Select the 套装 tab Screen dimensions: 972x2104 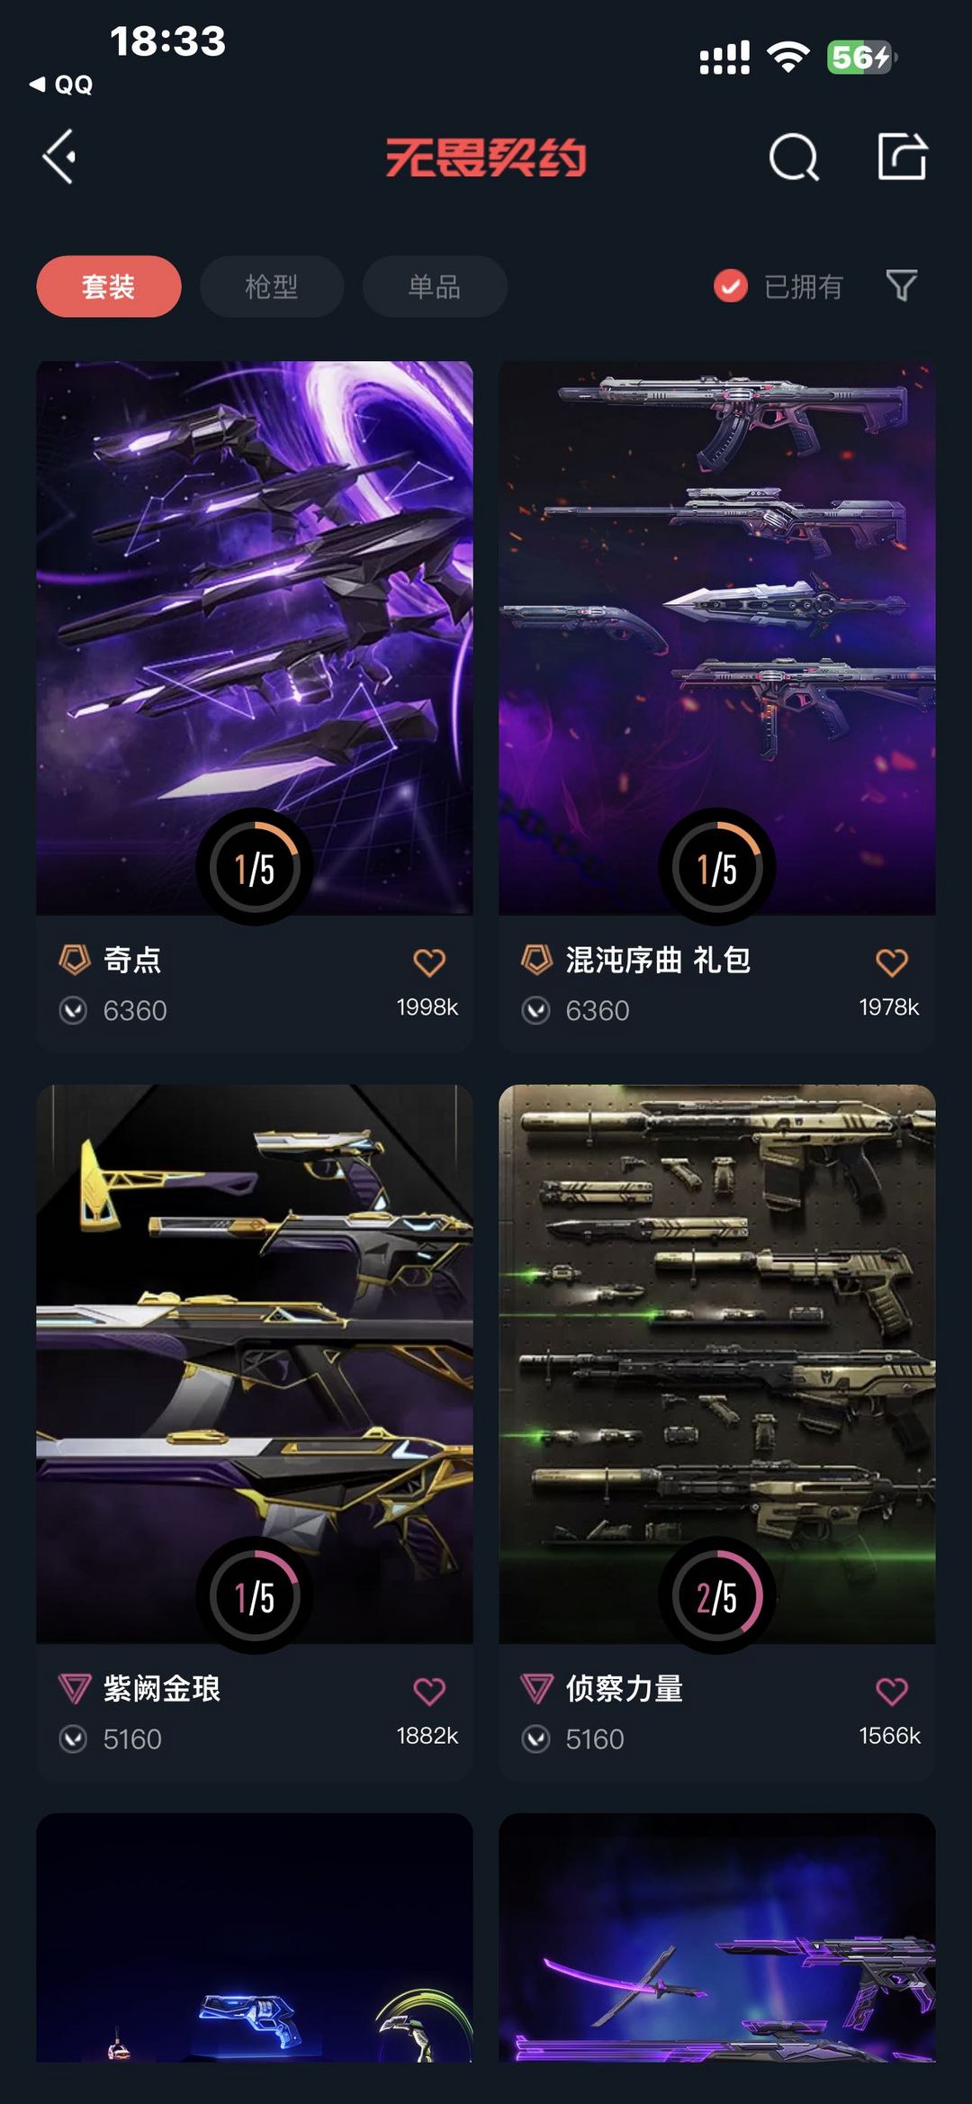pos(109,286)
